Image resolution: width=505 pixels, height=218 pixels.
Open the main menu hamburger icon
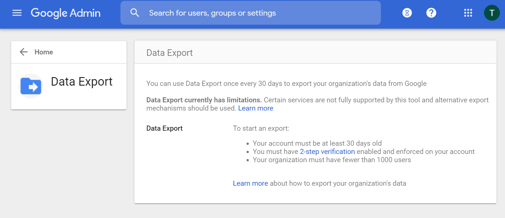(x=17, y=13)
